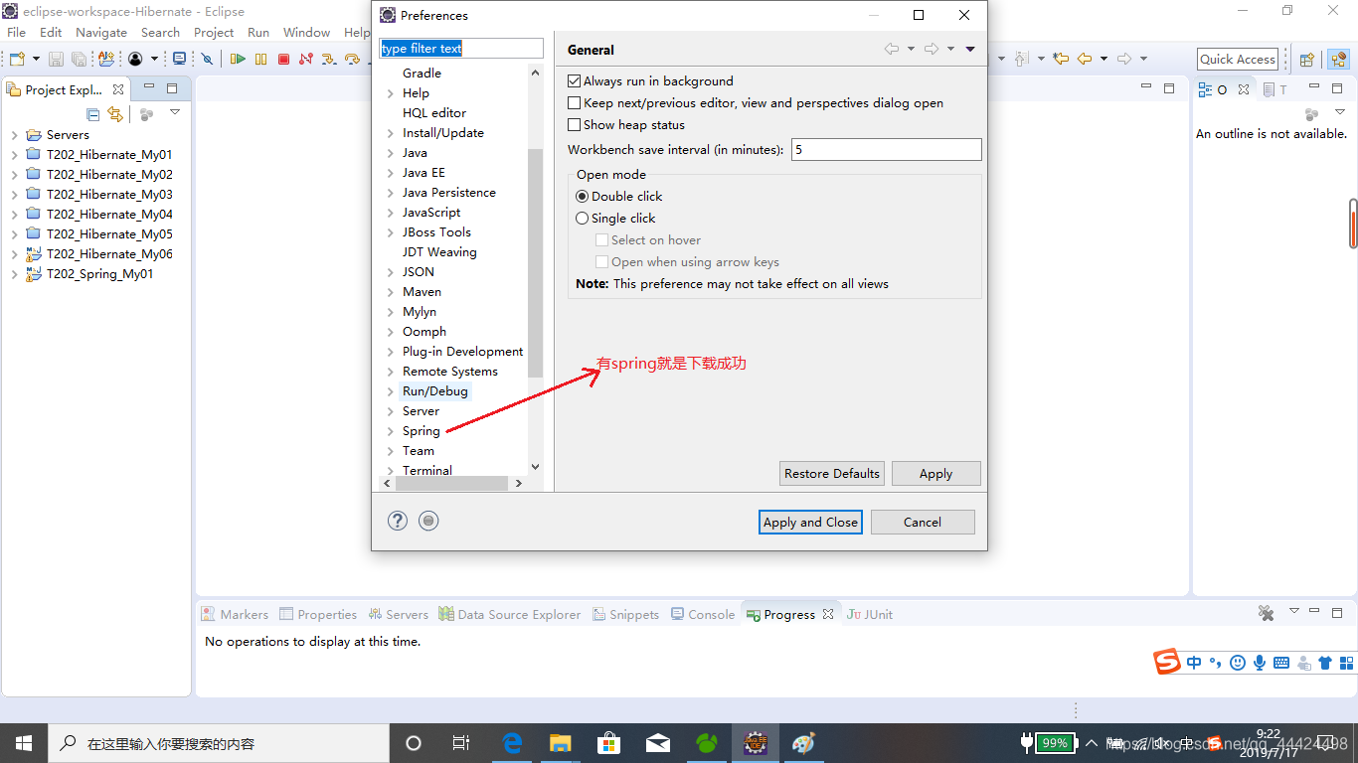The height and width of the screenshot is (763, 1358).
Task: Open the New wizard dropdown arrow
Action: 36,59
